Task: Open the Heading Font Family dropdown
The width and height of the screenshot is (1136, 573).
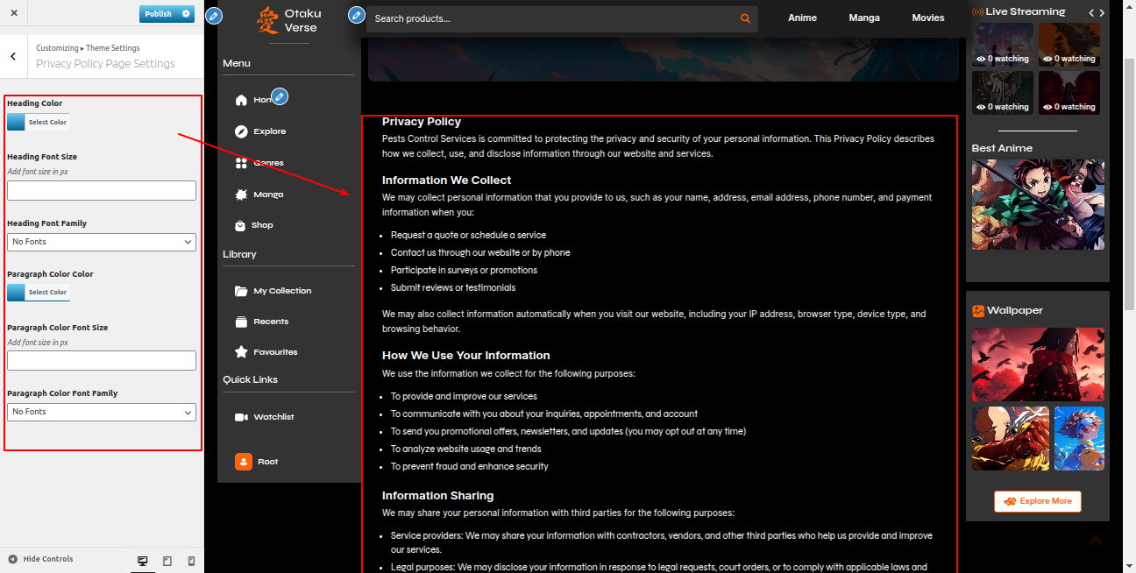Action: tap(102, 242)
